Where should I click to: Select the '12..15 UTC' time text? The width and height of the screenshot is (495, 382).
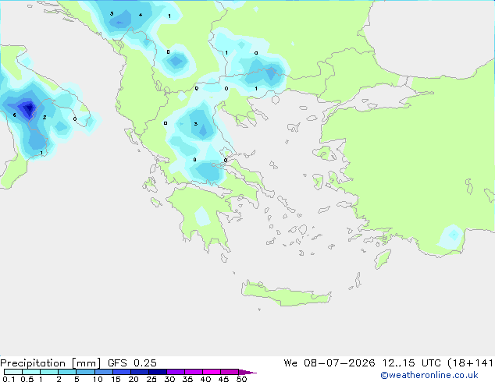pos(411,363)
